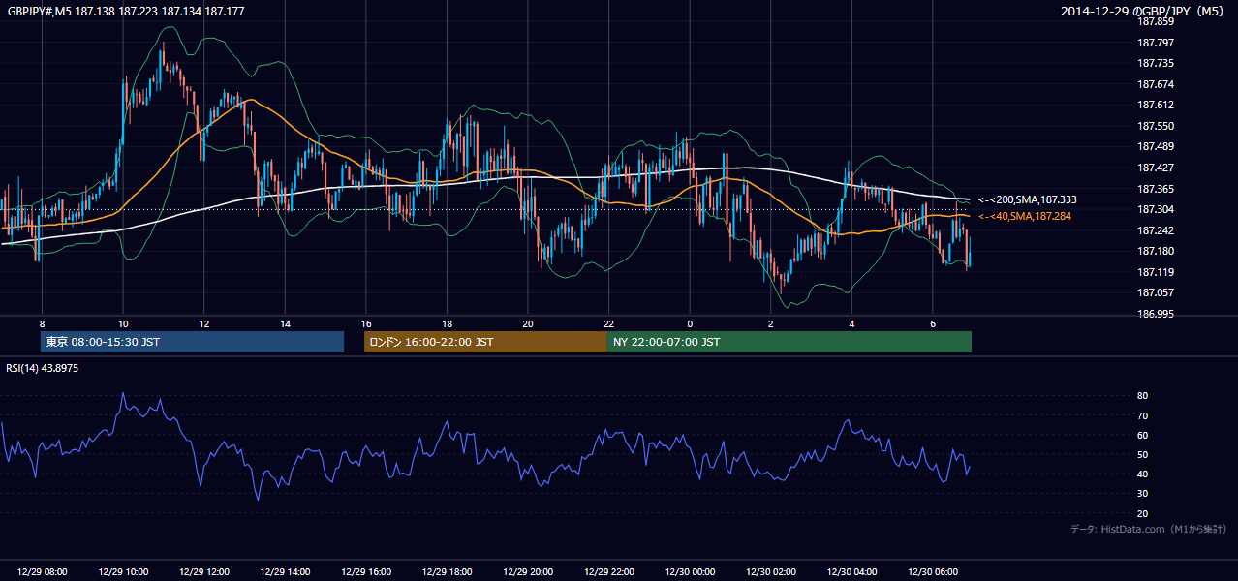Image resolution: width=1238 pixels, height=581 pixels.
Task: Click the 2014-12-29 GBP/JPY (M5) chart title
Action: tap(1144, 11)
